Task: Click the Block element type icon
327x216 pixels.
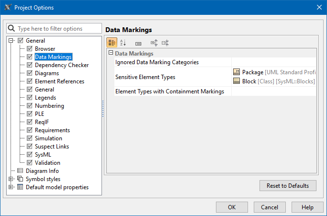Action: point(237,81)
